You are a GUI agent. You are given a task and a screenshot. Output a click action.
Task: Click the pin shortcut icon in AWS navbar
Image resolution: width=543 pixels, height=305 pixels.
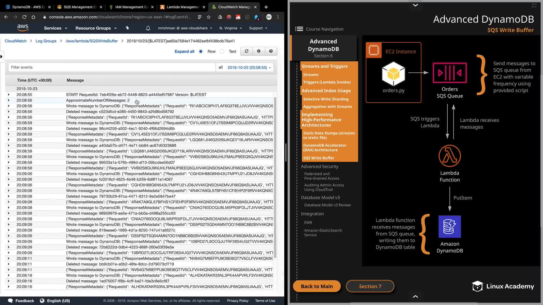coord(127,28)
